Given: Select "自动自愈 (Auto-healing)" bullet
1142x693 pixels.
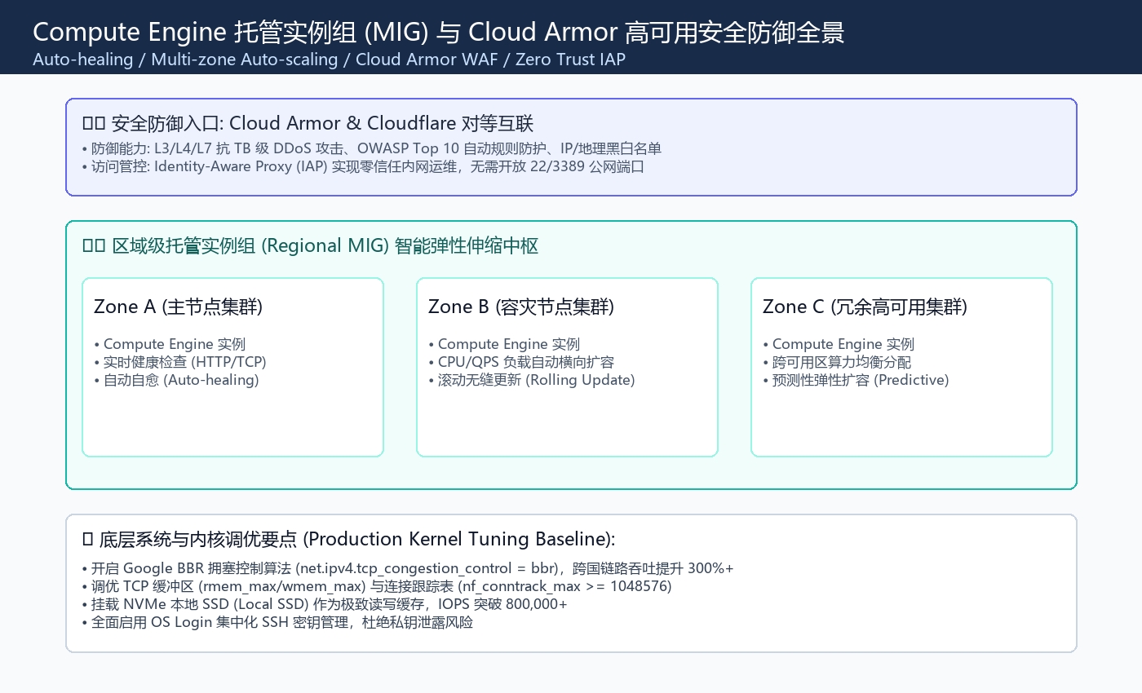Looking at the screenshot, I should (176, 380).
